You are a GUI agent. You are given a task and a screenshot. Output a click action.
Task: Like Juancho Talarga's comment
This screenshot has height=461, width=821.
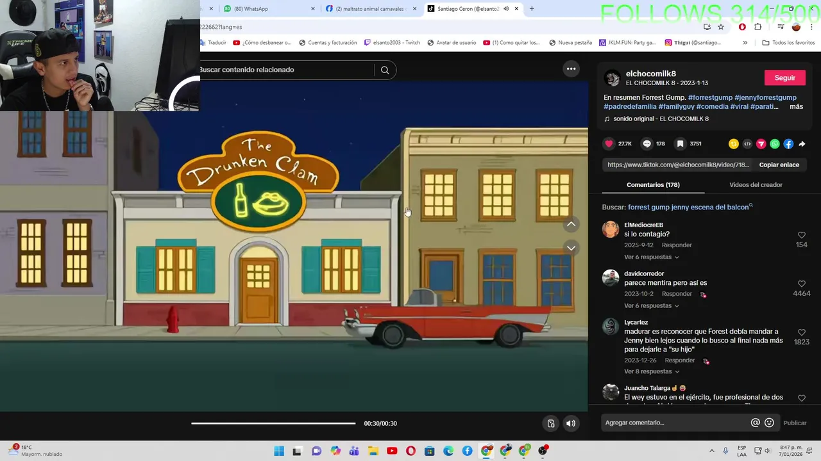[801, 398]
